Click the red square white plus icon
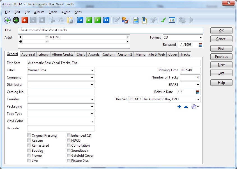237x169 pixels. 25,20
